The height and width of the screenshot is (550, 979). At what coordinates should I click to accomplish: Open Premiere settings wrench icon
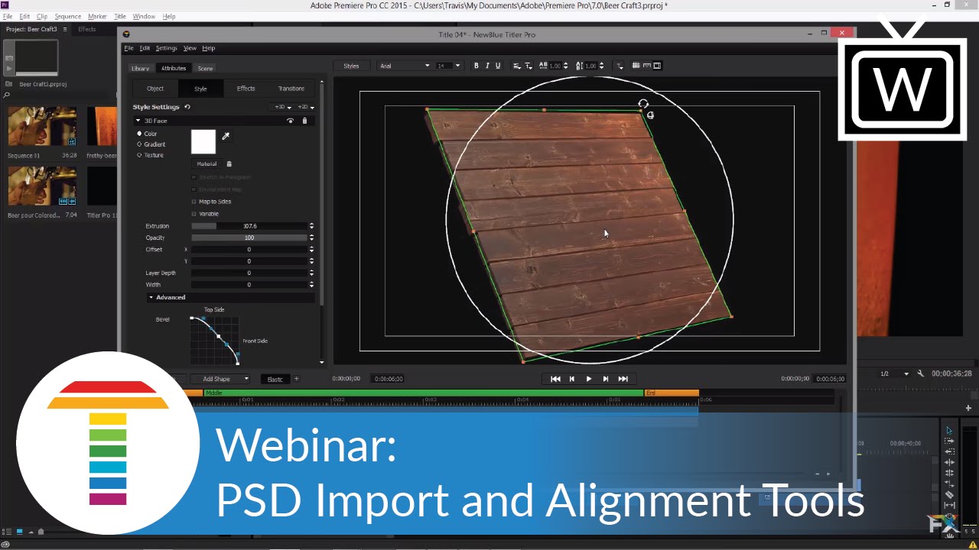[921, 374]
